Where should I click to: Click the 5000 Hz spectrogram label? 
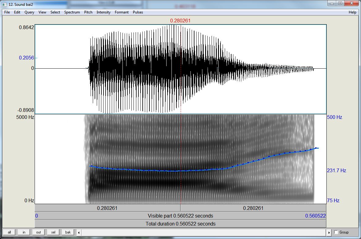pos(25,117)
